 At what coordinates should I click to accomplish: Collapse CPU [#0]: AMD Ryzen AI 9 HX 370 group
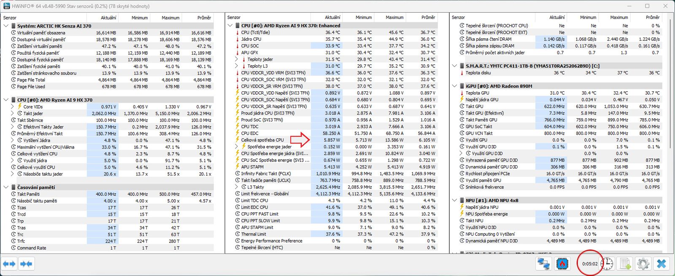coord(6,100)
